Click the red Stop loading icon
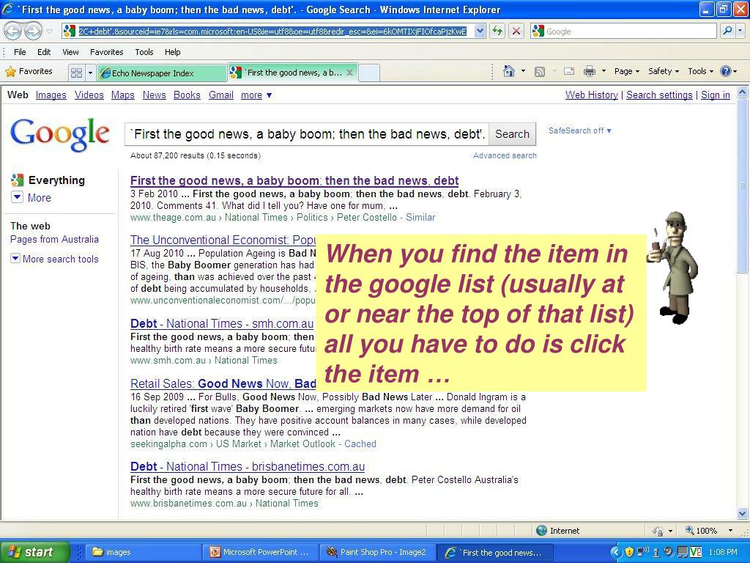 pyautogui.click(x=516, y=32)
